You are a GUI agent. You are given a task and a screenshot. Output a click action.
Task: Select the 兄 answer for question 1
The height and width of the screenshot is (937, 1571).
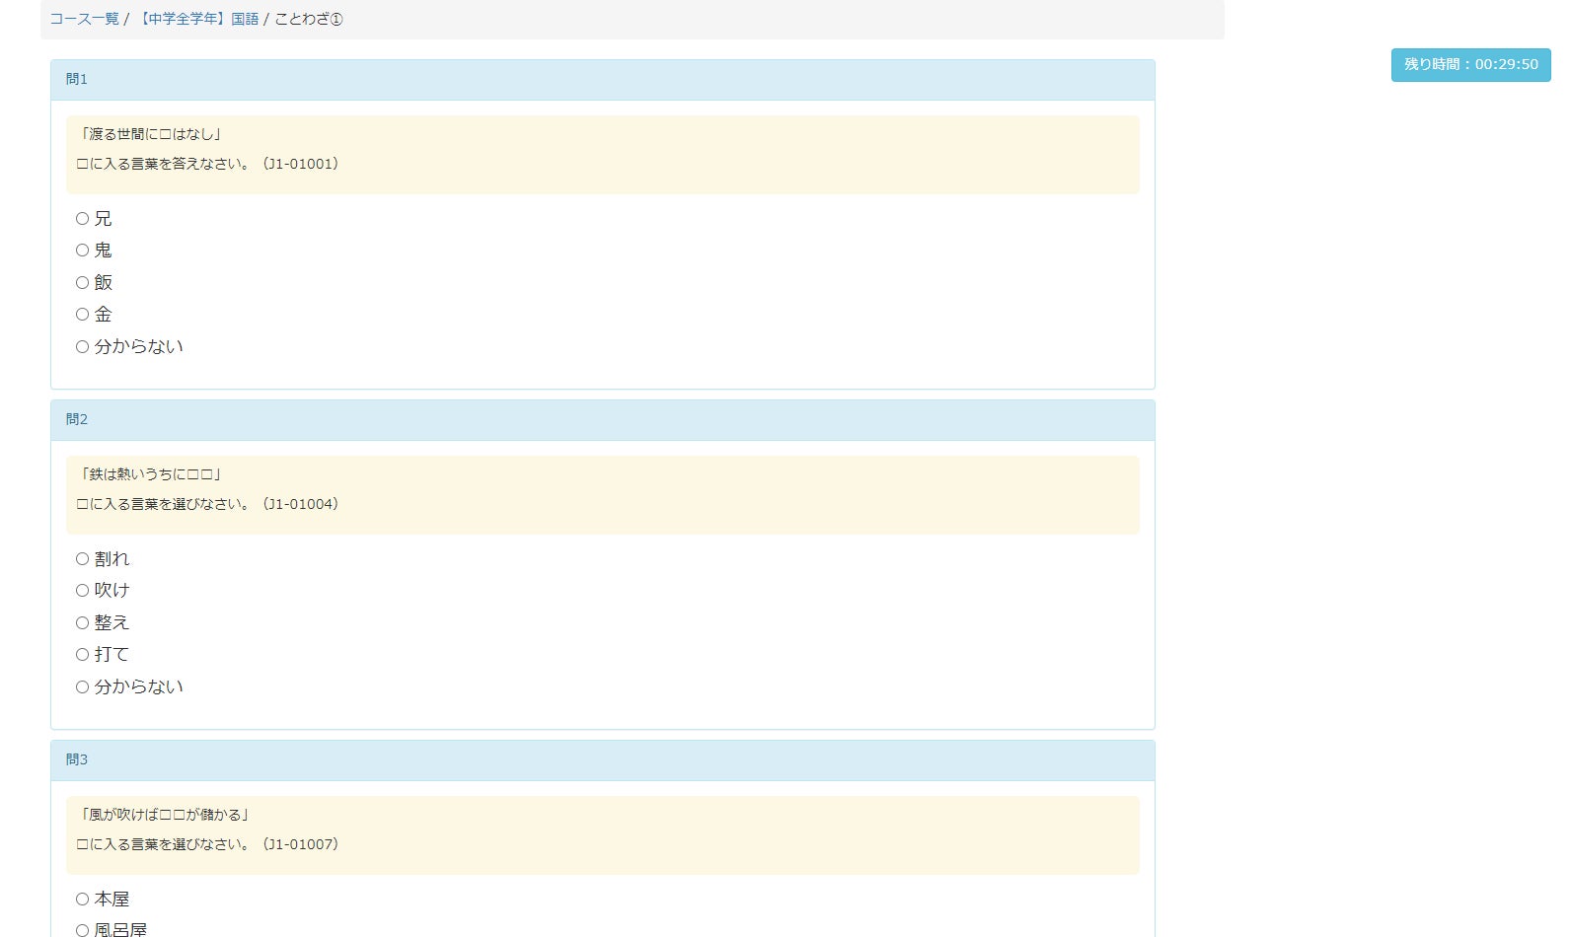(83, 219)
